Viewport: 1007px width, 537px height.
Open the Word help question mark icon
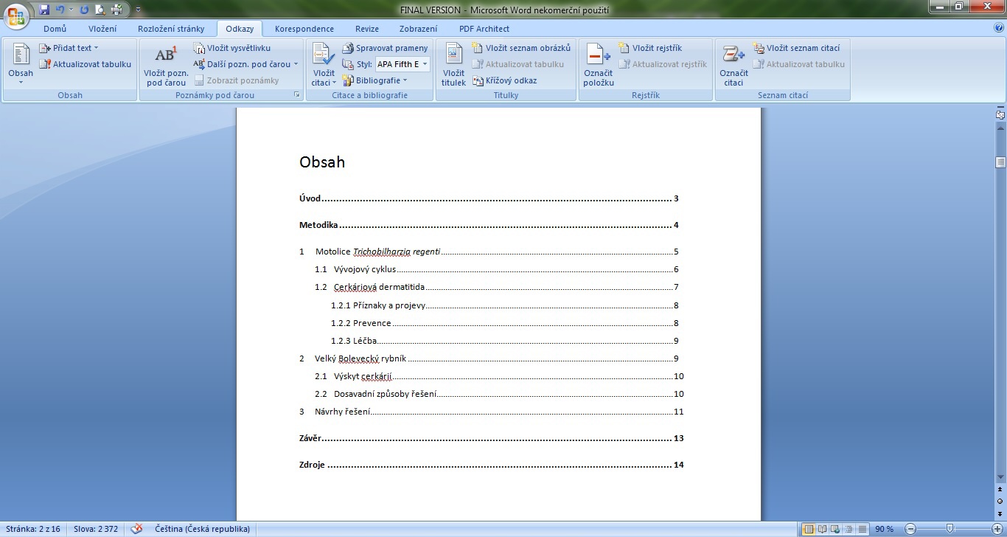pyautogui.click(x=999, y=28)
